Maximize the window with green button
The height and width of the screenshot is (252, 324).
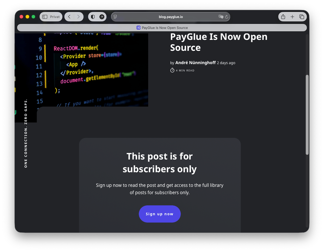(33, 17)
